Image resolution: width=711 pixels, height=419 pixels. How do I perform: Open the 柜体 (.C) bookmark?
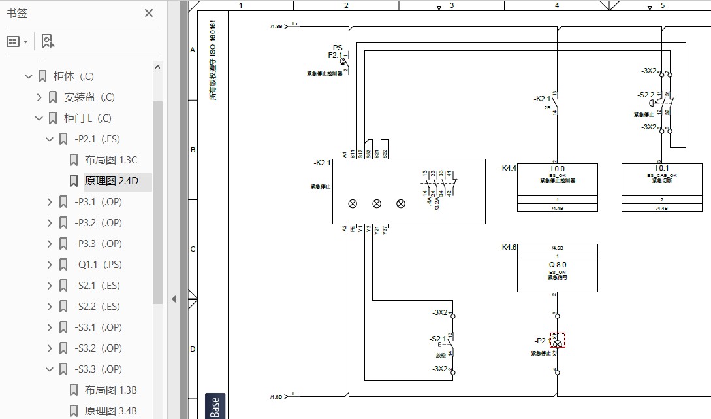click(74, 76)
